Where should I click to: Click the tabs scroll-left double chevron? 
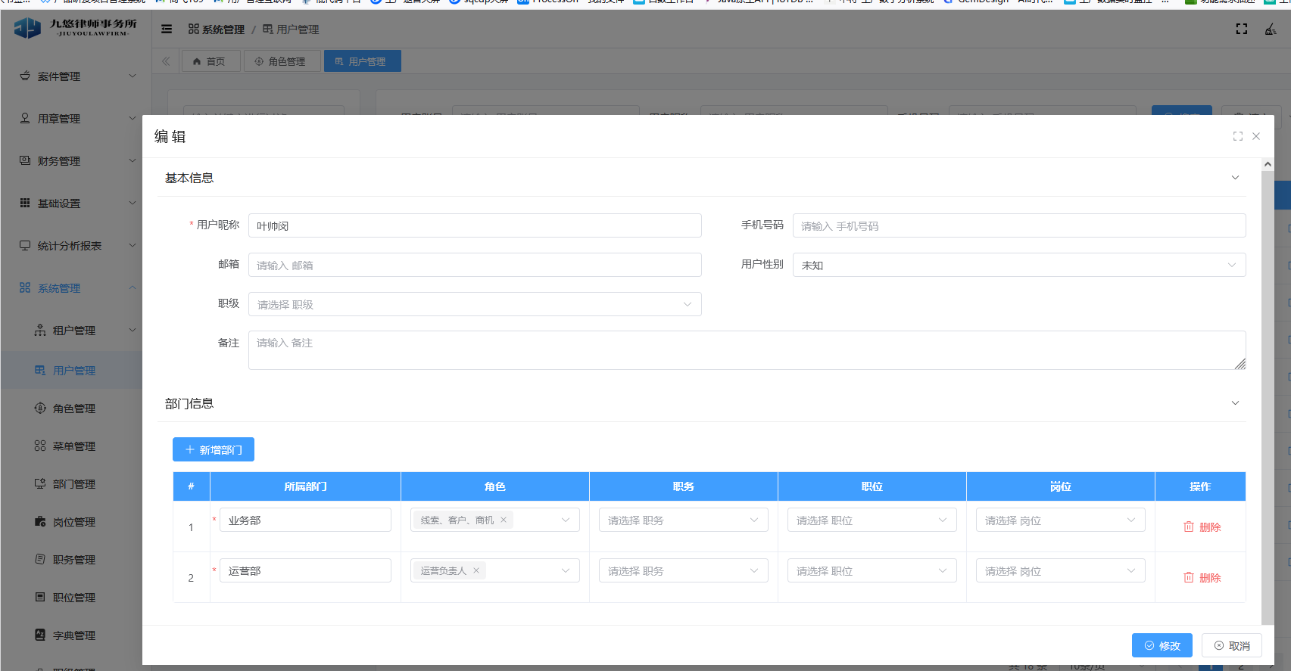click(x=166, y=61)
